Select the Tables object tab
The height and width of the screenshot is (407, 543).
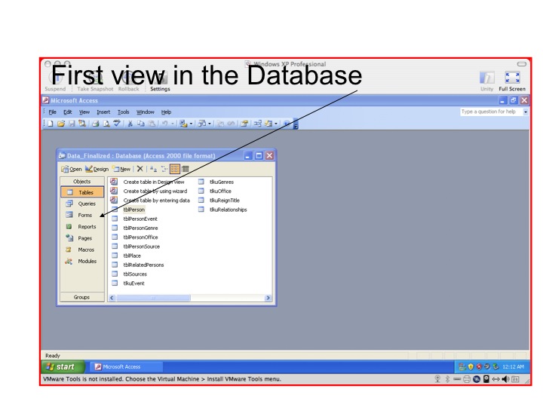coord(82,192)
